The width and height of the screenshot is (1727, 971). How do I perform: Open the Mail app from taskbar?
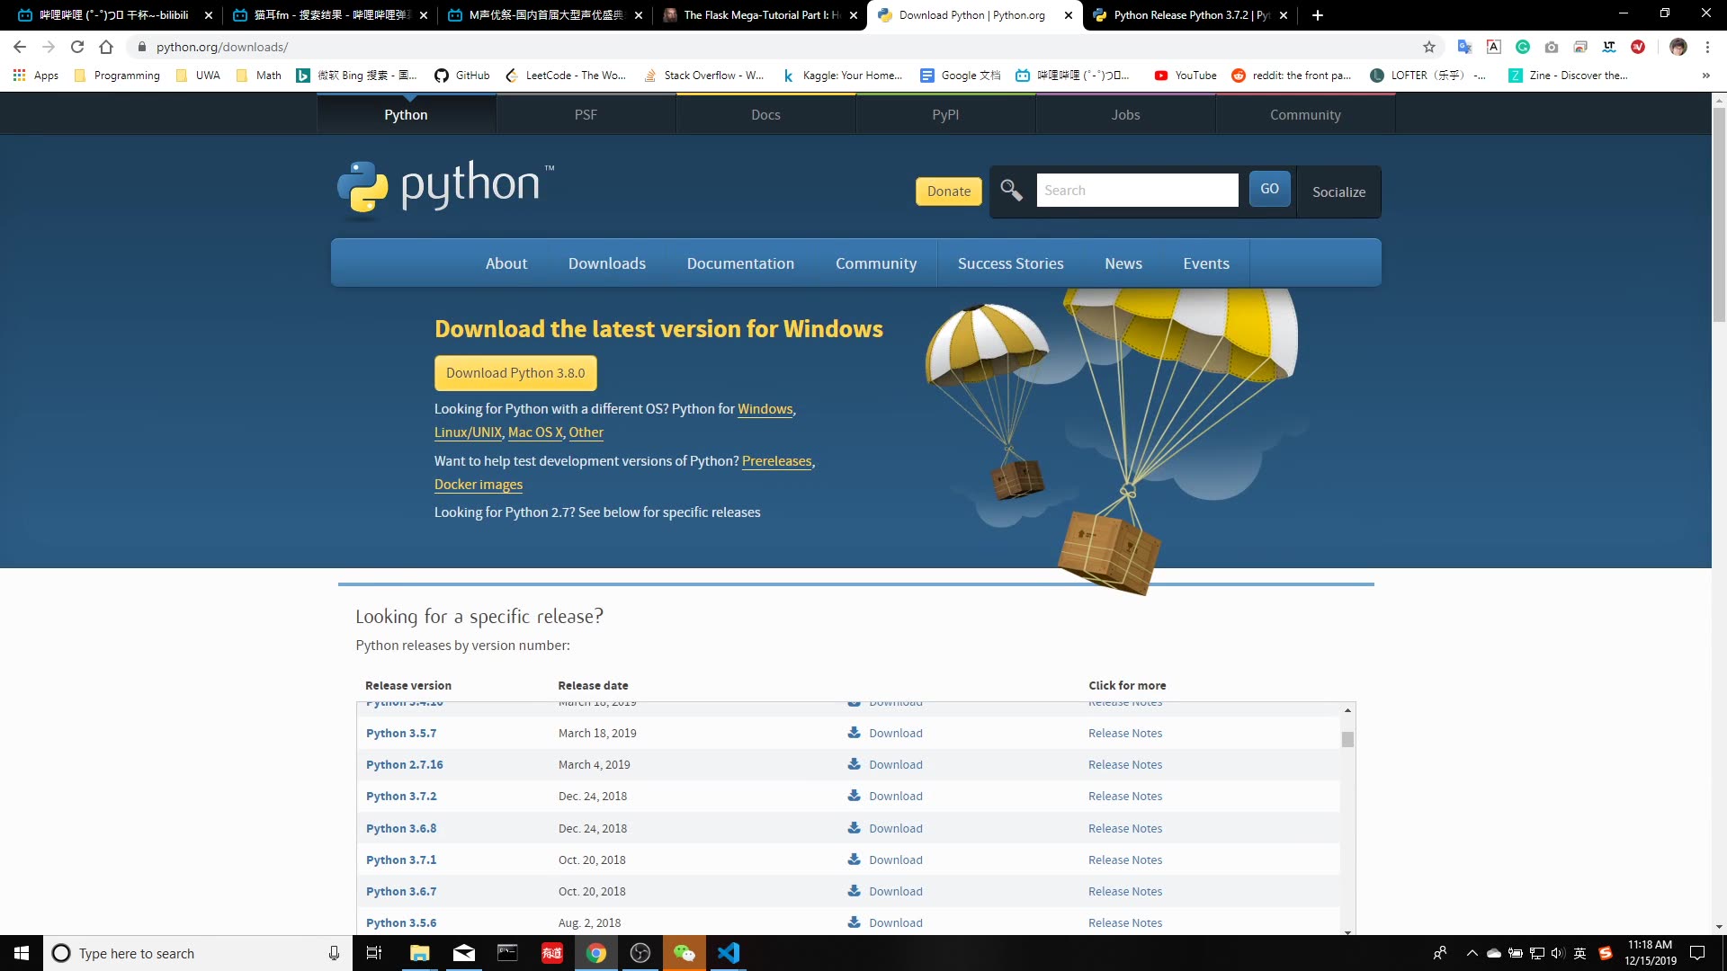coord(464,953)
